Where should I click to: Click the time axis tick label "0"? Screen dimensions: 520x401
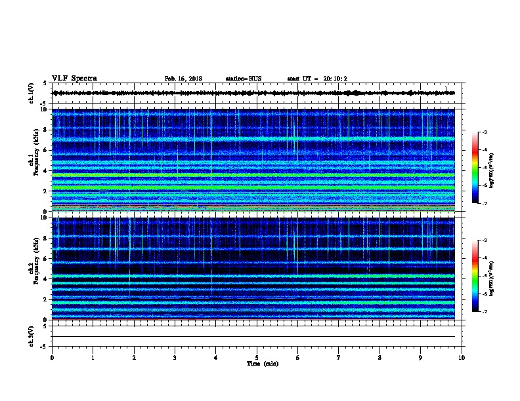[x=52, y=358]
